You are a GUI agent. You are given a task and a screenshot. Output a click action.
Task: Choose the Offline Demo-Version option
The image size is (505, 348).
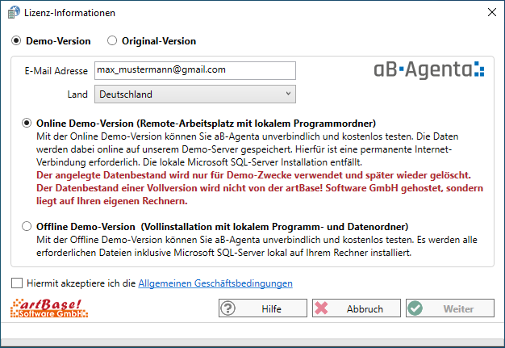click(27, 227)
